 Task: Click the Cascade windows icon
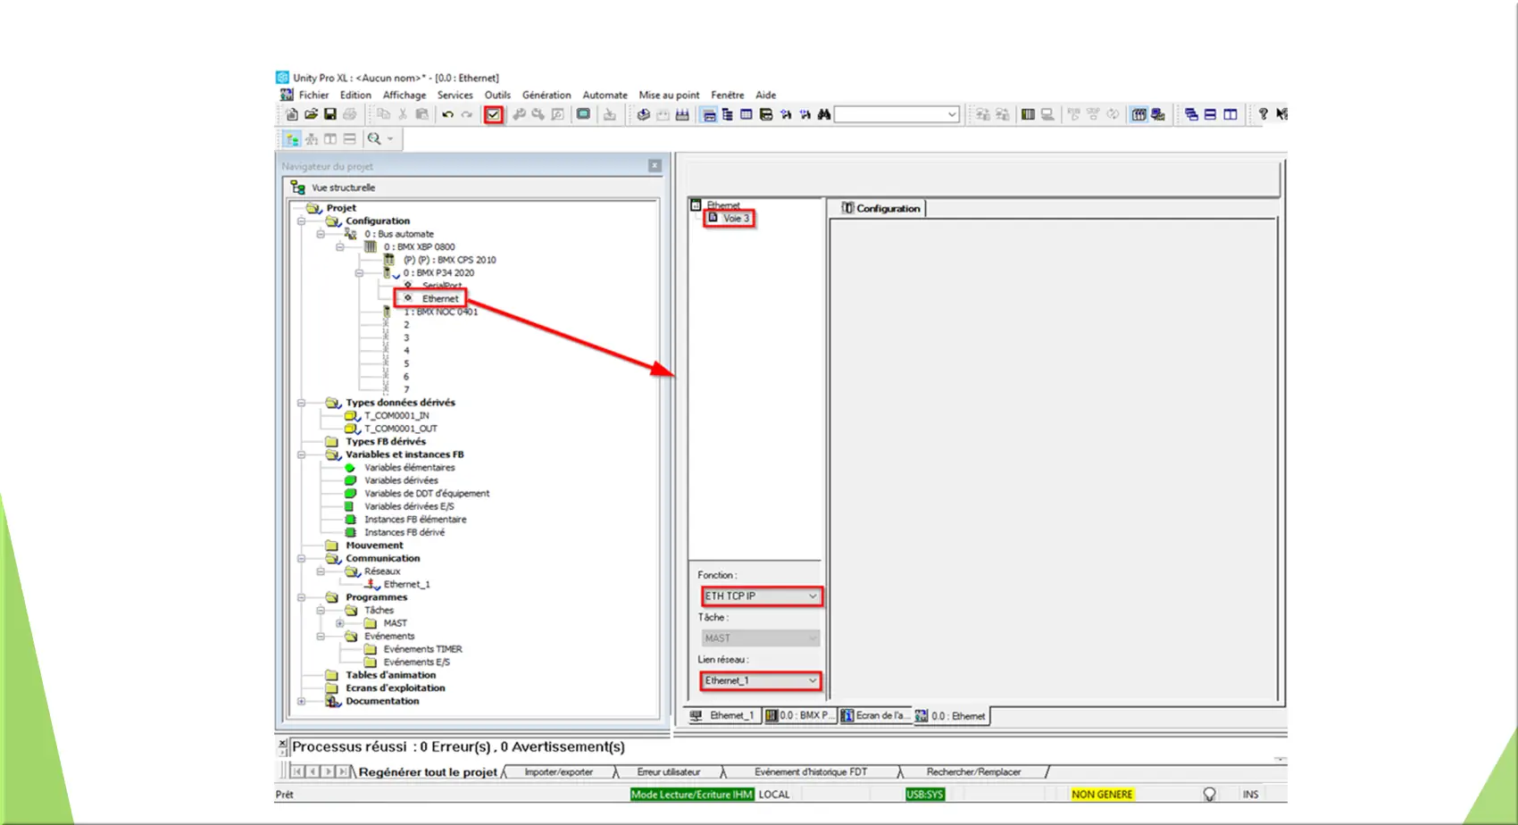click(1191, 114)
